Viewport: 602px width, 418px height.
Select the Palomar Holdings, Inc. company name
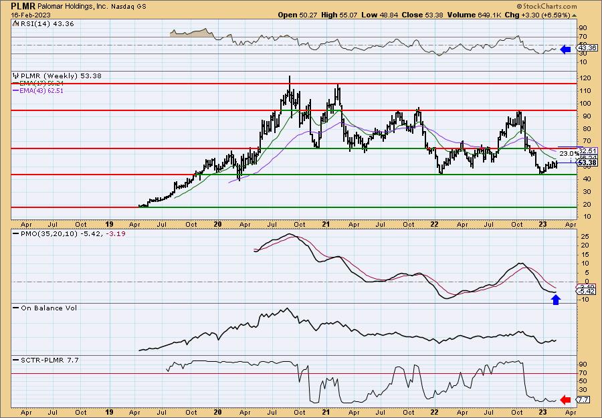(74, 7)
